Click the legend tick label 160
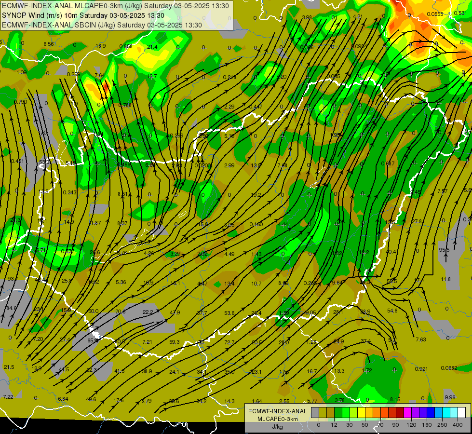The width and height of the screenshot is (472, 434). pos(427,425)
